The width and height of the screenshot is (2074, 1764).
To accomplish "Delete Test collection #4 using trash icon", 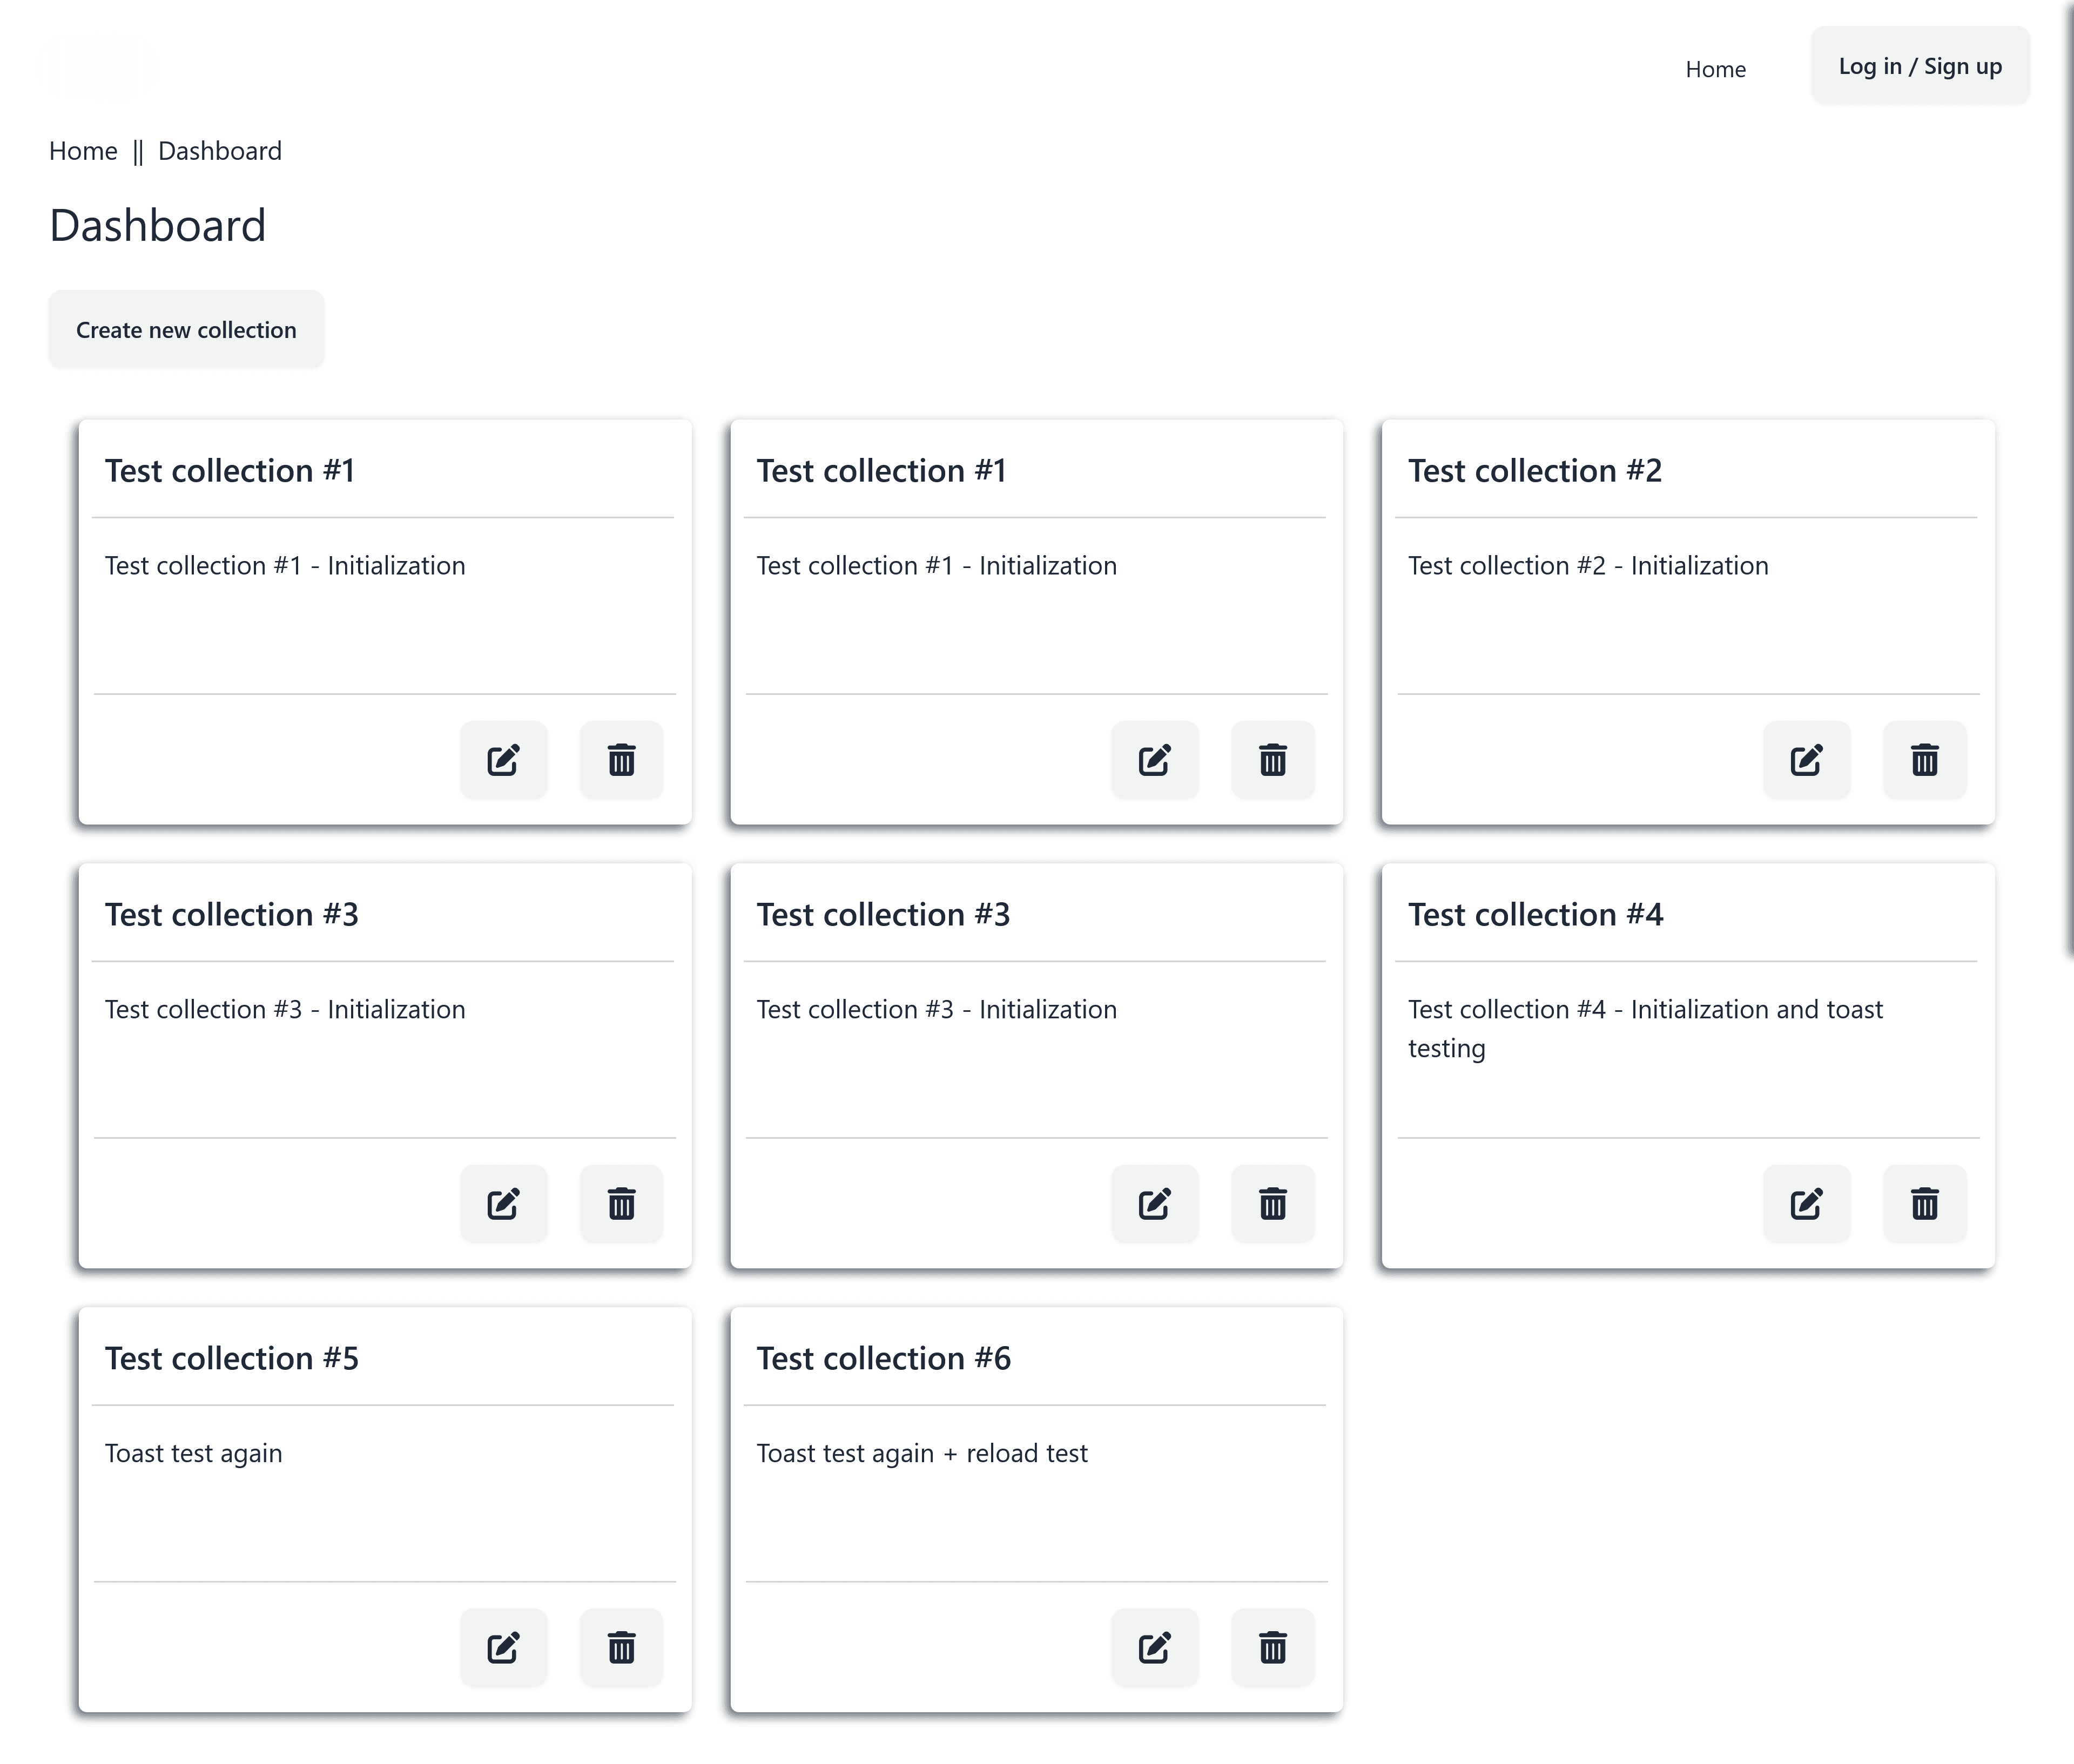I will point(1924,1204).
